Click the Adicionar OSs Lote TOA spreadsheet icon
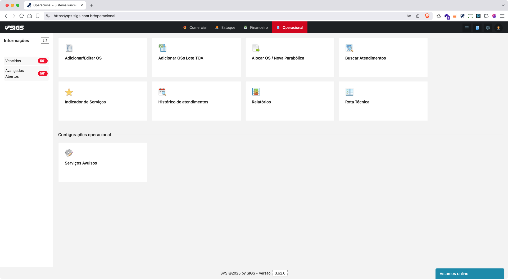This screenshot has width=508, height=279. pos(162,48)
